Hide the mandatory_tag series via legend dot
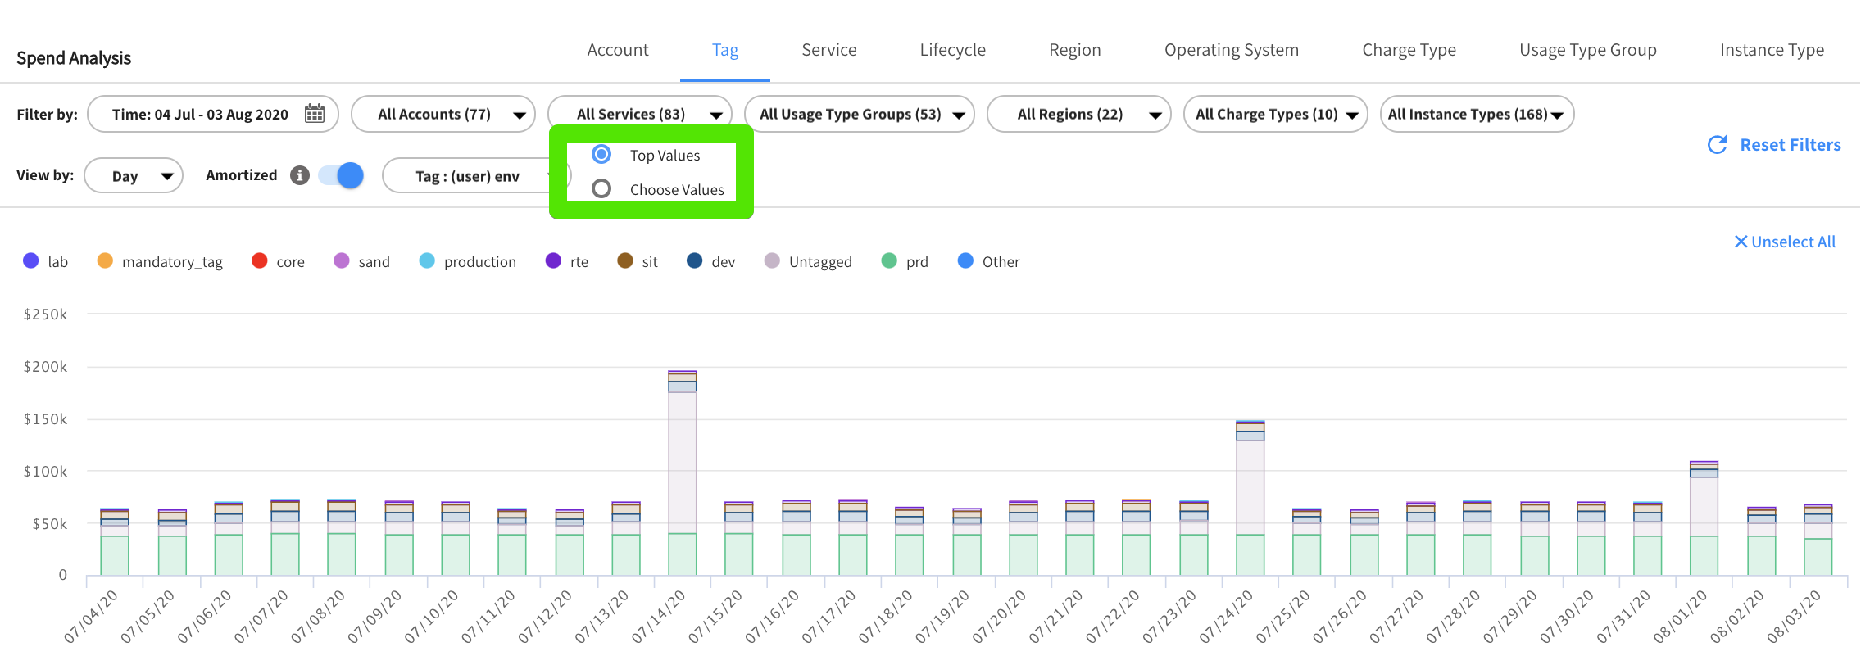Image resolution: width=1870 pixels, height=665 pixels. (x=105, y=261)
